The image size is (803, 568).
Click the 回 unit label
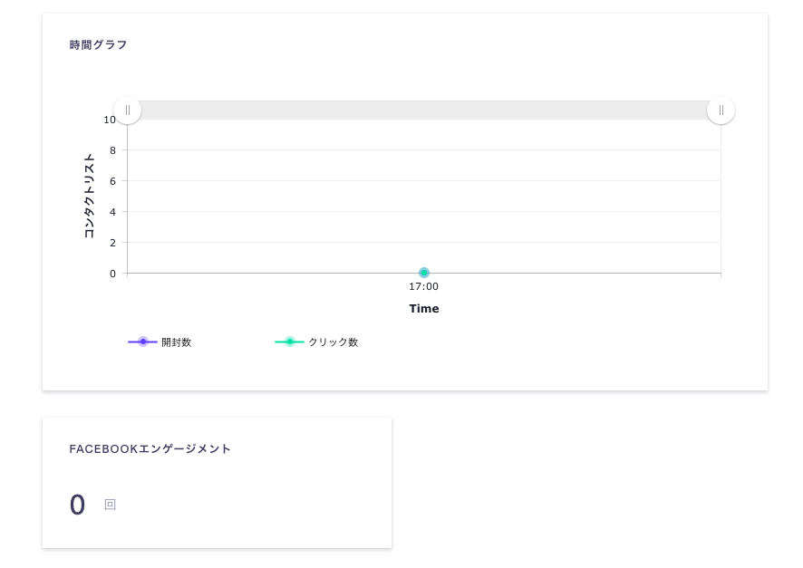(x=110, y=505)
